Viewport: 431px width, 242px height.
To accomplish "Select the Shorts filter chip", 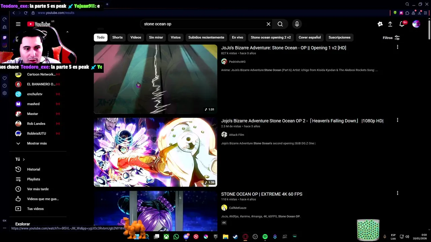I will point(117,37).
